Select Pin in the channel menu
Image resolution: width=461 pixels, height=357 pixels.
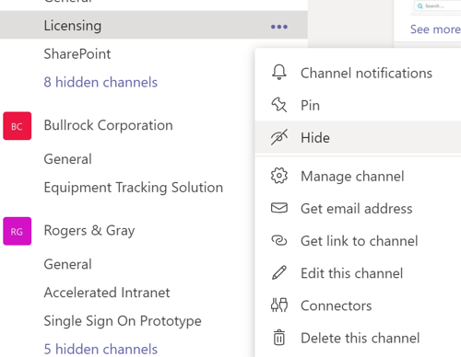click(358, 105)
